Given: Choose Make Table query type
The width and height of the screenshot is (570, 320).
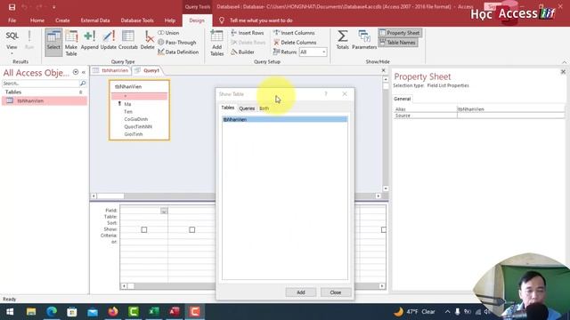Looking at the screenshot, I should 71,43.
